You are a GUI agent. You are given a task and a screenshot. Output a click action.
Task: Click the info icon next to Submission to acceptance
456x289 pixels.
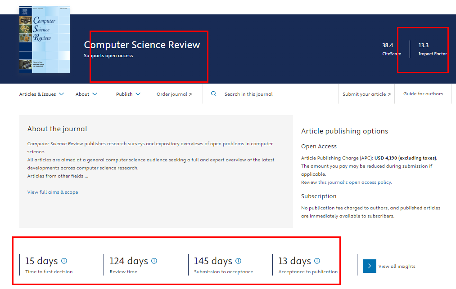(238, 261)
